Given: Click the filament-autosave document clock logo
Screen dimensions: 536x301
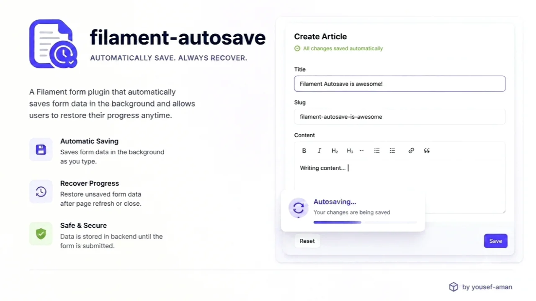Looking at the screenshot, I should pos(53,44).
